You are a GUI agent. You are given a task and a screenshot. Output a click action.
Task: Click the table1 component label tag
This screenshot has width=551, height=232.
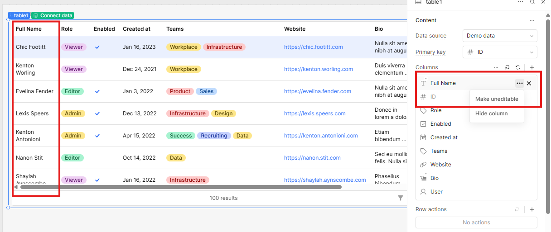click(x=19, y=15)
